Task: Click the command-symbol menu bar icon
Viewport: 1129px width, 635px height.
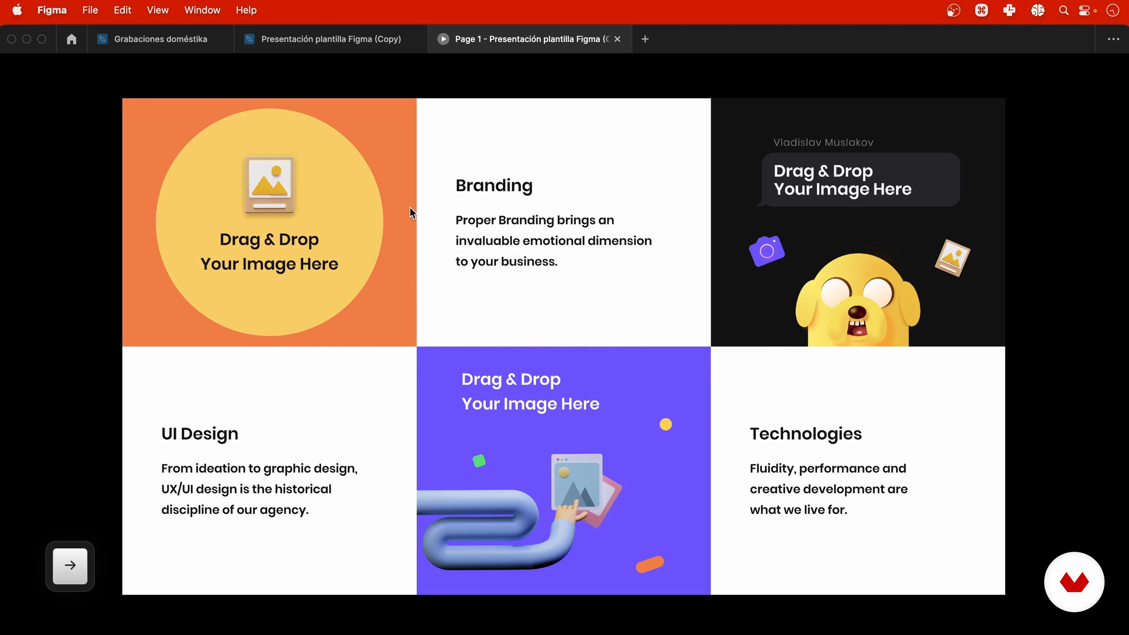Action: (981, 11)
